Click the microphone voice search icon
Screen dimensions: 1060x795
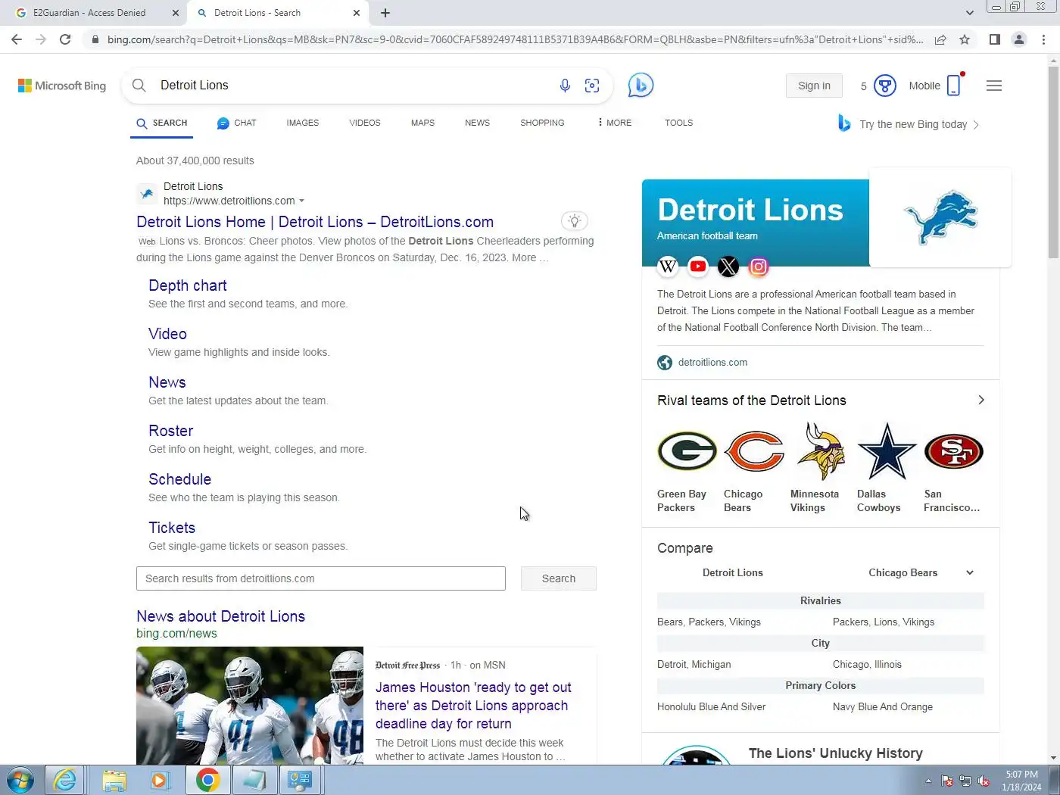click(x=565, y=86)
